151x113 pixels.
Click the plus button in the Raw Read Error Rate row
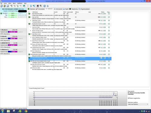click(105, 14)
